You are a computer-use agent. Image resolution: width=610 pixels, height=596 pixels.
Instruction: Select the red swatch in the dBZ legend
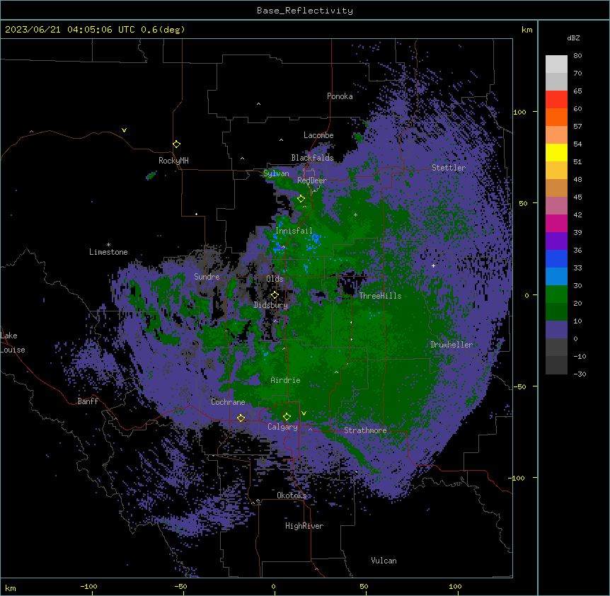(x=556, y=100)
